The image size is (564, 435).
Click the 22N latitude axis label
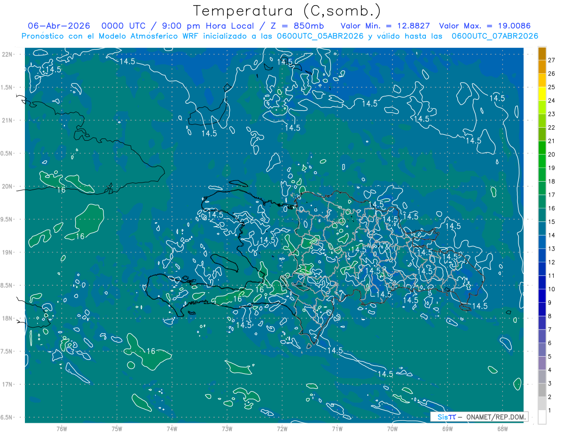[x=7, y=54]
